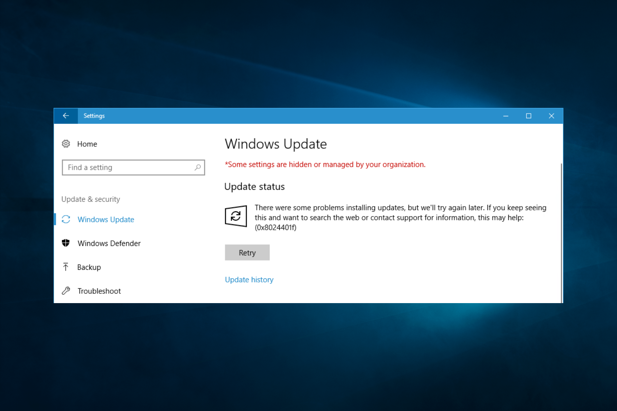Click the Windows Defender shield icon
The height and width of the screenshot is (411, 617).
click(x=66, y=243)
